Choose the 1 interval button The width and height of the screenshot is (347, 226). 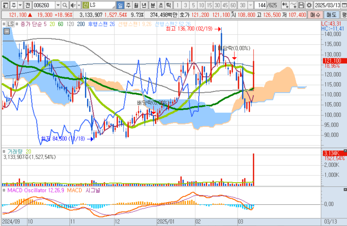pos(177,5)
